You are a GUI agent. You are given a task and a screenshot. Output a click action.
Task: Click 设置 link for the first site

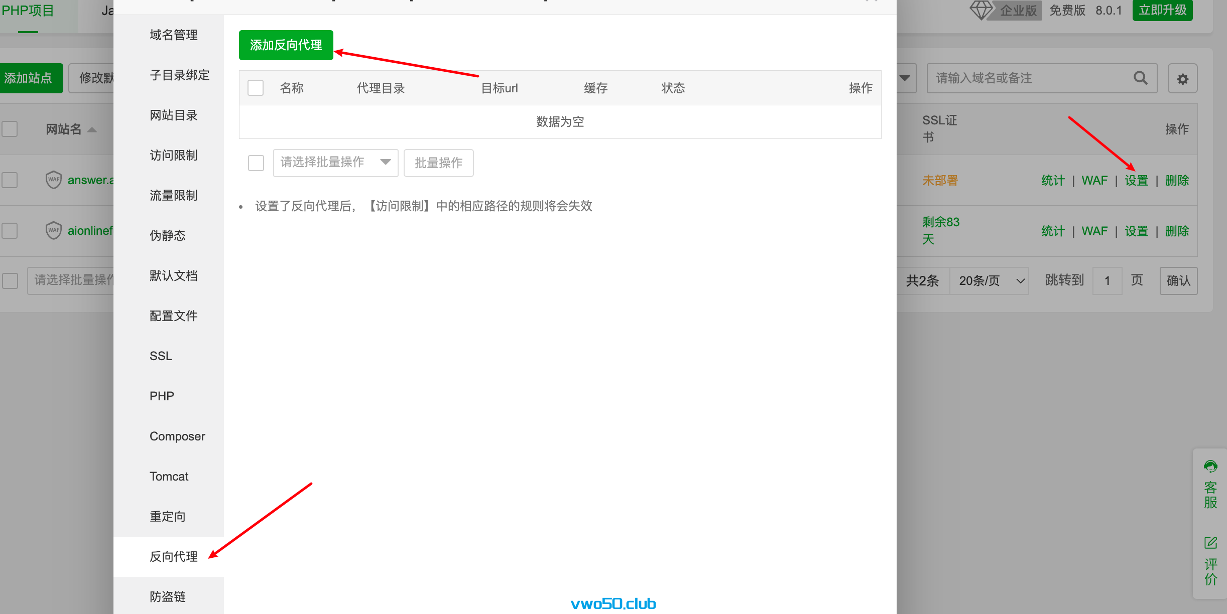pyautogui.click(x=1136, y=180)
